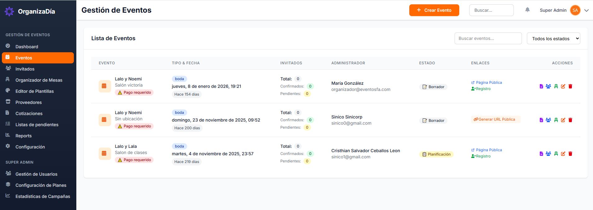Click Borrador status of María González event
This screenshot has width=593, height=210.
click(433, 87)
